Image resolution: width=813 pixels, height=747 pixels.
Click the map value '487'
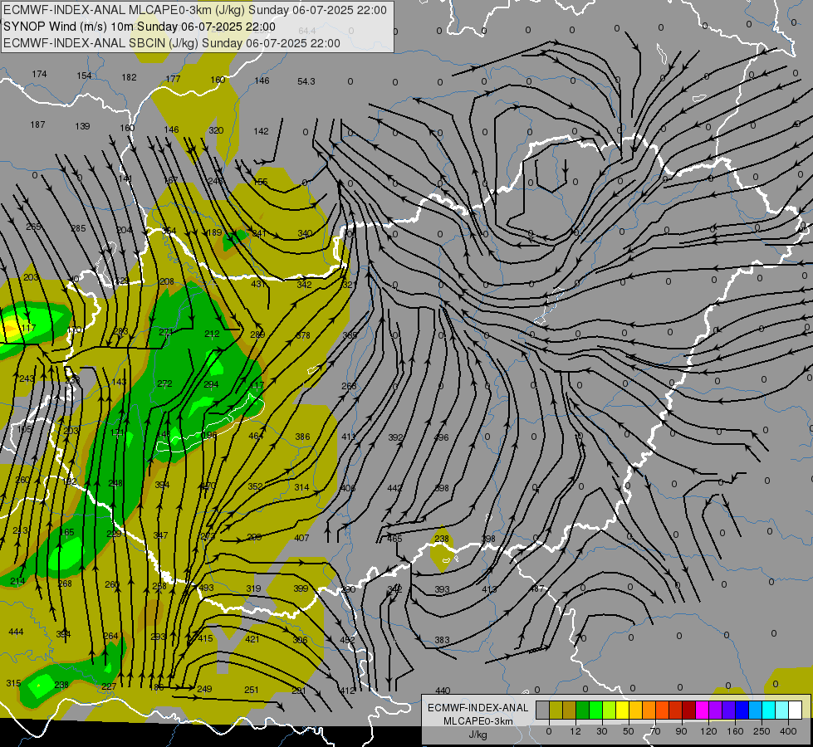tap(537, 588)
